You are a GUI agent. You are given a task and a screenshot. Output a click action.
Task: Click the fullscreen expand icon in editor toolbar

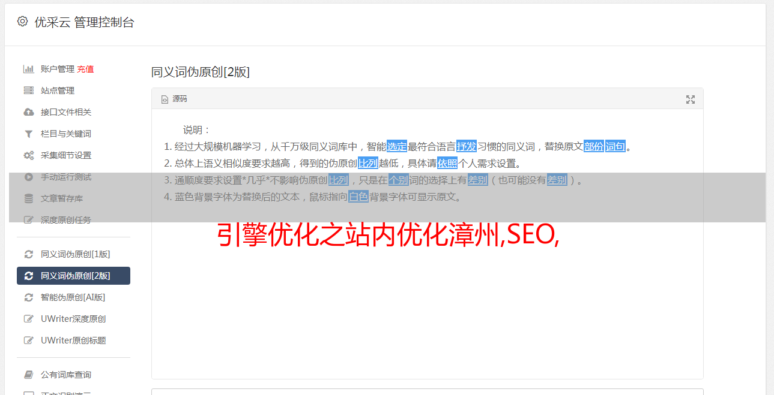point(691,99)
